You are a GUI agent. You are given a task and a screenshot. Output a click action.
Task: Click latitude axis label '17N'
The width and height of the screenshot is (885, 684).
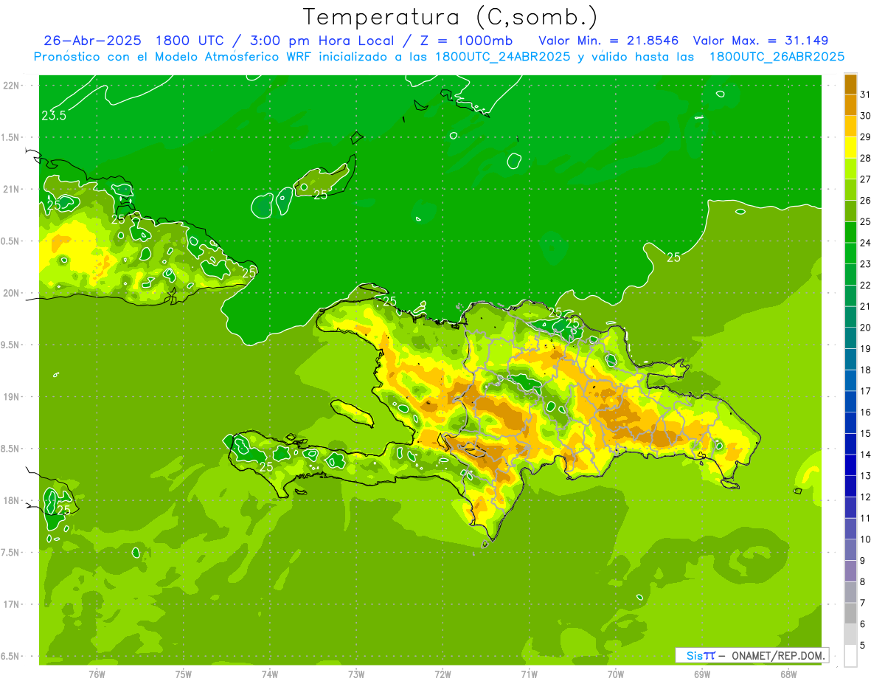(11, 604)
